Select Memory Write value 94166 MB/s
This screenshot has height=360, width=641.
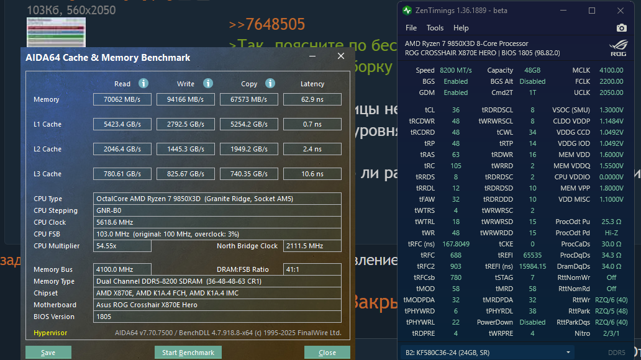click(186, 99)
